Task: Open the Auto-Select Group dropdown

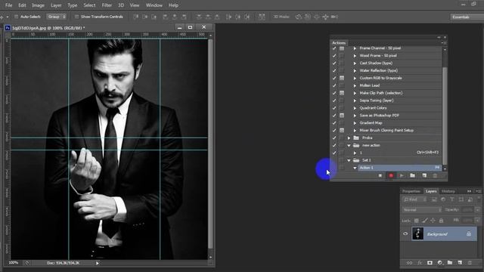Action: coord(56,17)
